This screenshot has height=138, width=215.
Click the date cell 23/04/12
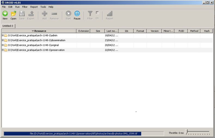[x=112, y=40]
